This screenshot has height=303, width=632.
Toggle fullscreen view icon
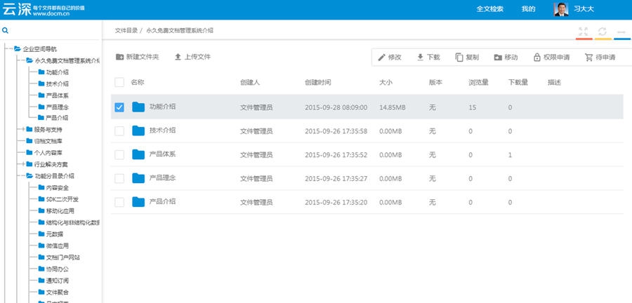point(584,32)
